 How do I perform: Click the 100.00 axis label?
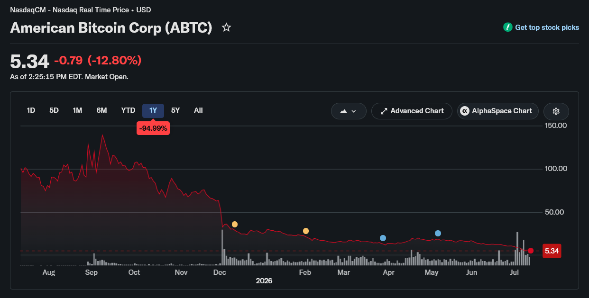point(556,169)
